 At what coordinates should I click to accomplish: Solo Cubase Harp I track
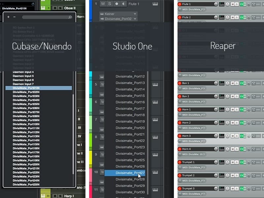pyautogui.click(x=60, y=196)
